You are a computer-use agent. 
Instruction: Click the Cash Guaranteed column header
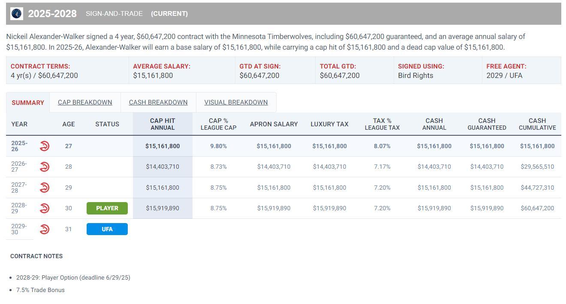click(x=487, y=124)
